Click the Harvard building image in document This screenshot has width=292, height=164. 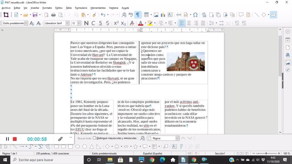[x=186, y=61]
